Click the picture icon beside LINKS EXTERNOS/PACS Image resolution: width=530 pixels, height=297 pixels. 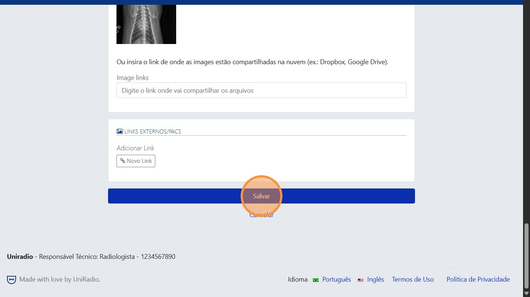point(120,131)
